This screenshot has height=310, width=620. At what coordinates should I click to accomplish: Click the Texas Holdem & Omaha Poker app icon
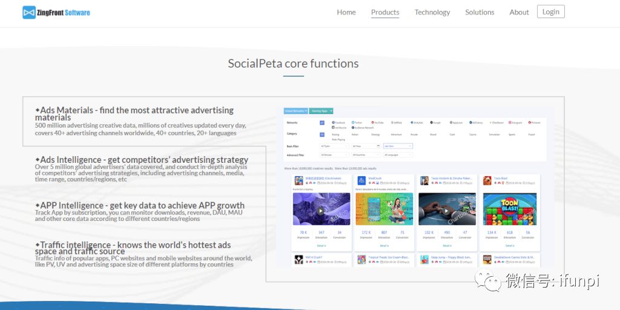[x=424, y=180]
